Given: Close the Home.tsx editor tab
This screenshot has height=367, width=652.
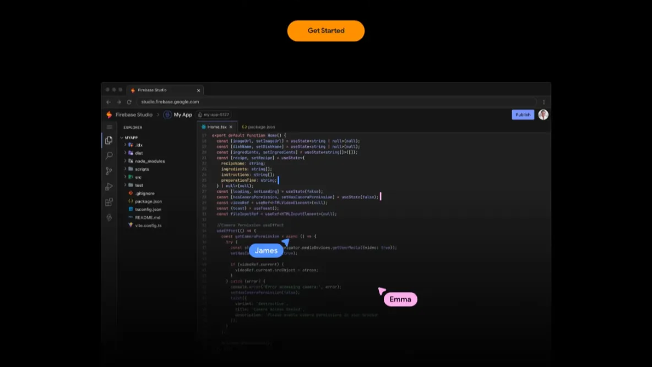Looking at the screenshot, I should [231, 127].
